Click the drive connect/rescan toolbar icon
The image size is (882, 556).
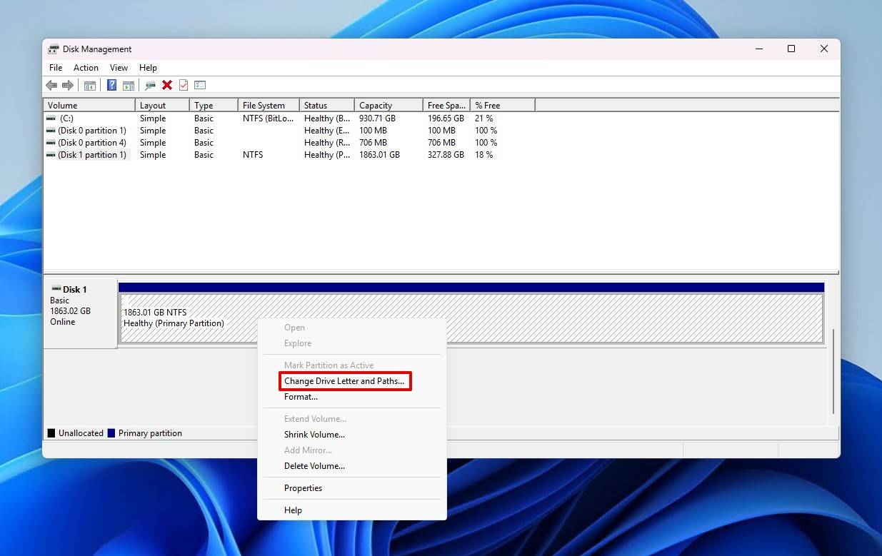point(150,86)
